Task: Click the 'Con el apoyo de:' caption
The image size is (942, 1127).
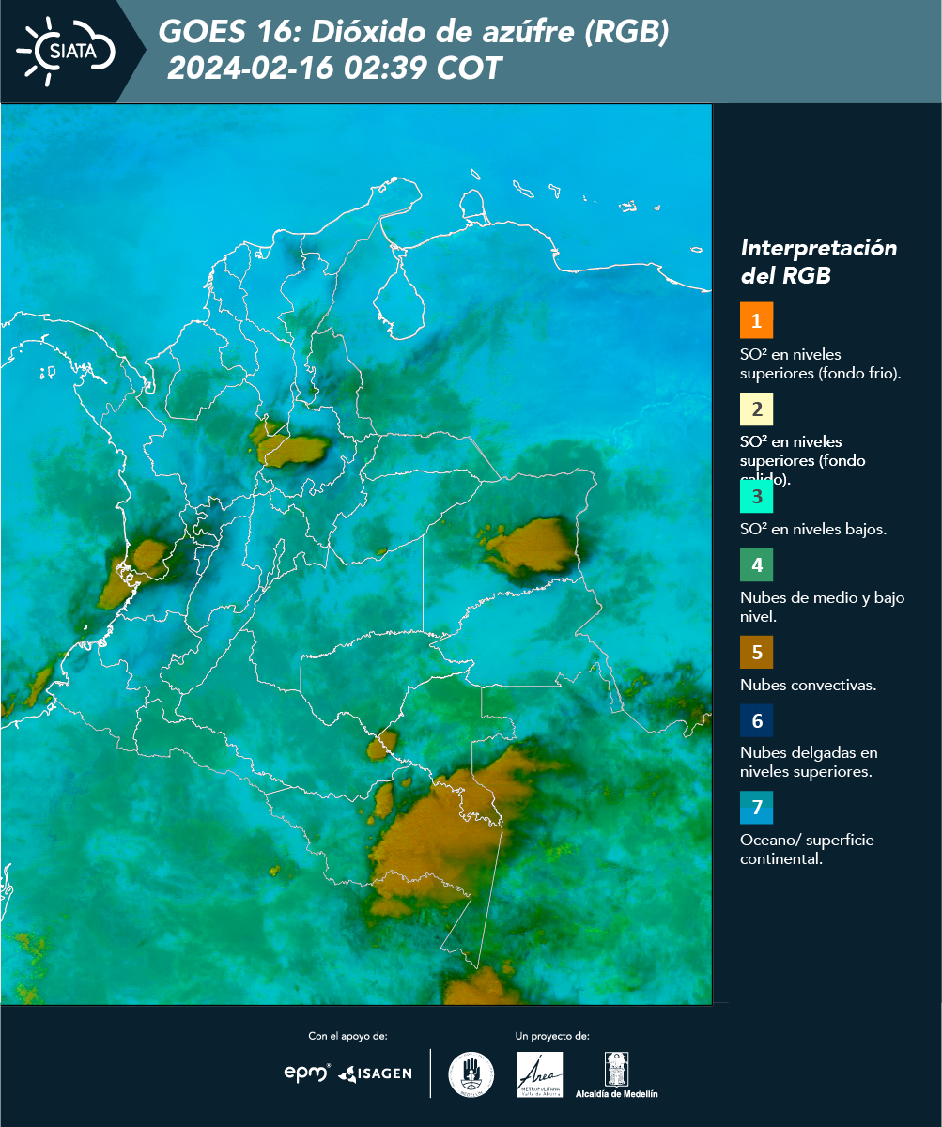Action: pos(347,1036)
